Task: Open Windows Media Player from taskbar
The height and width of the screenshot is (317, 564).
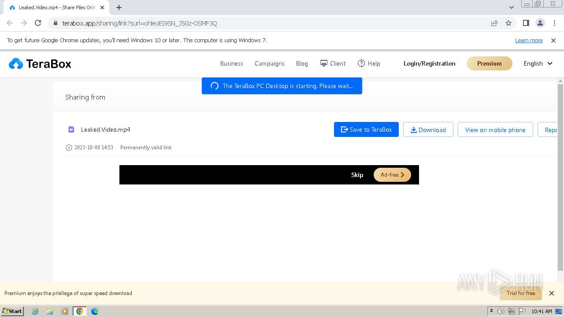Action: point(65,311)
